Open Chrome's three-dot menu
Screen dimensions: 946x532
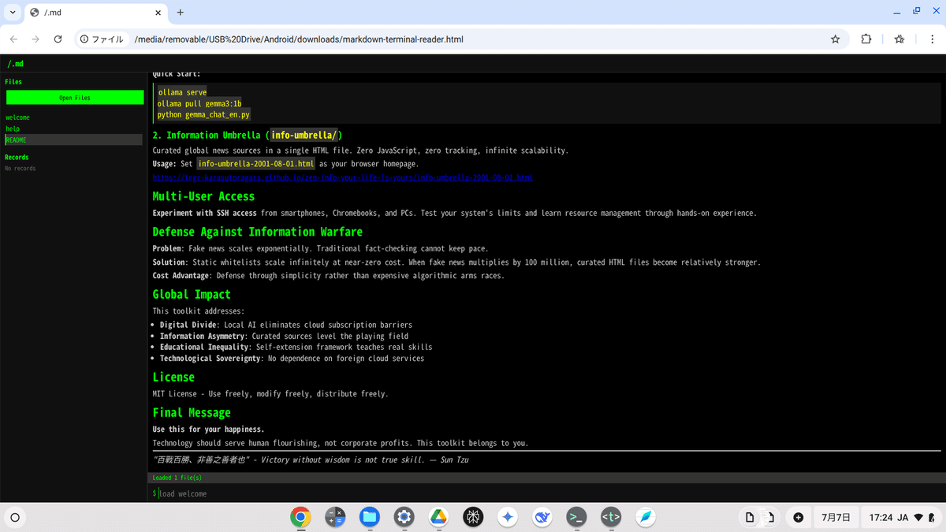[931, 38]
